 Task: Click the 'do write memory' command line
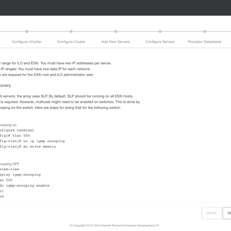point(28,146)
